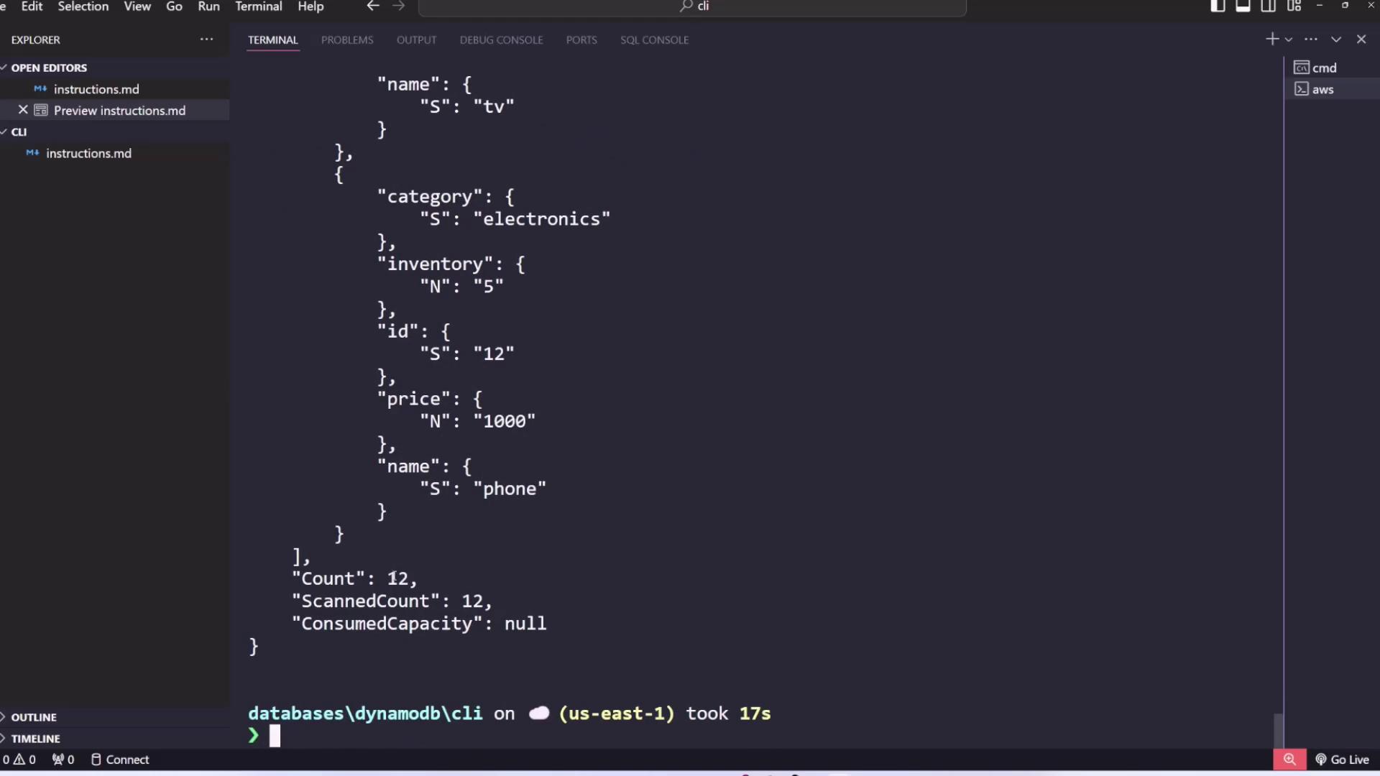Viewport: 1380px width, 776px height.
Task: Select the cmd terminal instance
Action: click(x=1323, y=68)
